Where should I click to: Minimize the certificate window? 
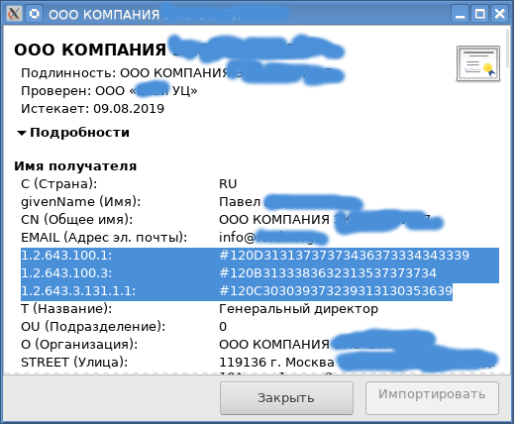(x=461, y=14)
